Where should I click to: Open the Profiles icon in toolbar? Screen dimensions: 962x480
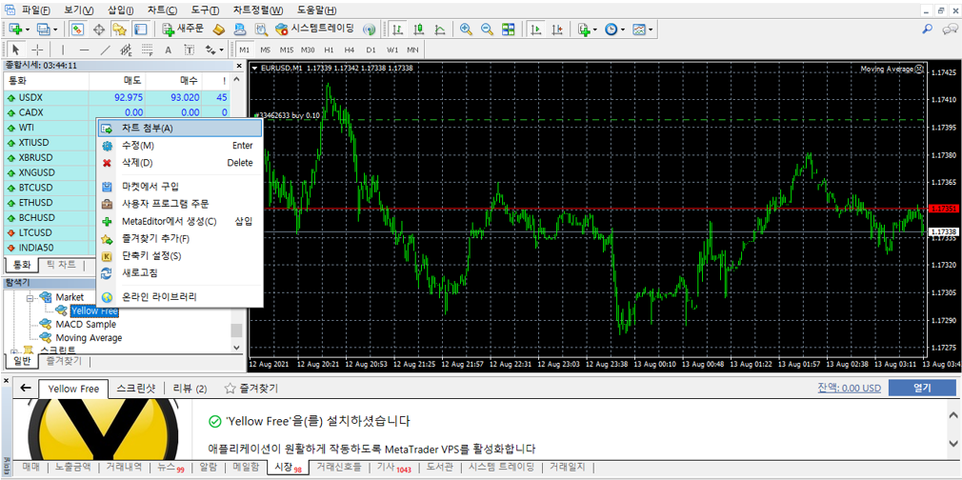point(44,29)
